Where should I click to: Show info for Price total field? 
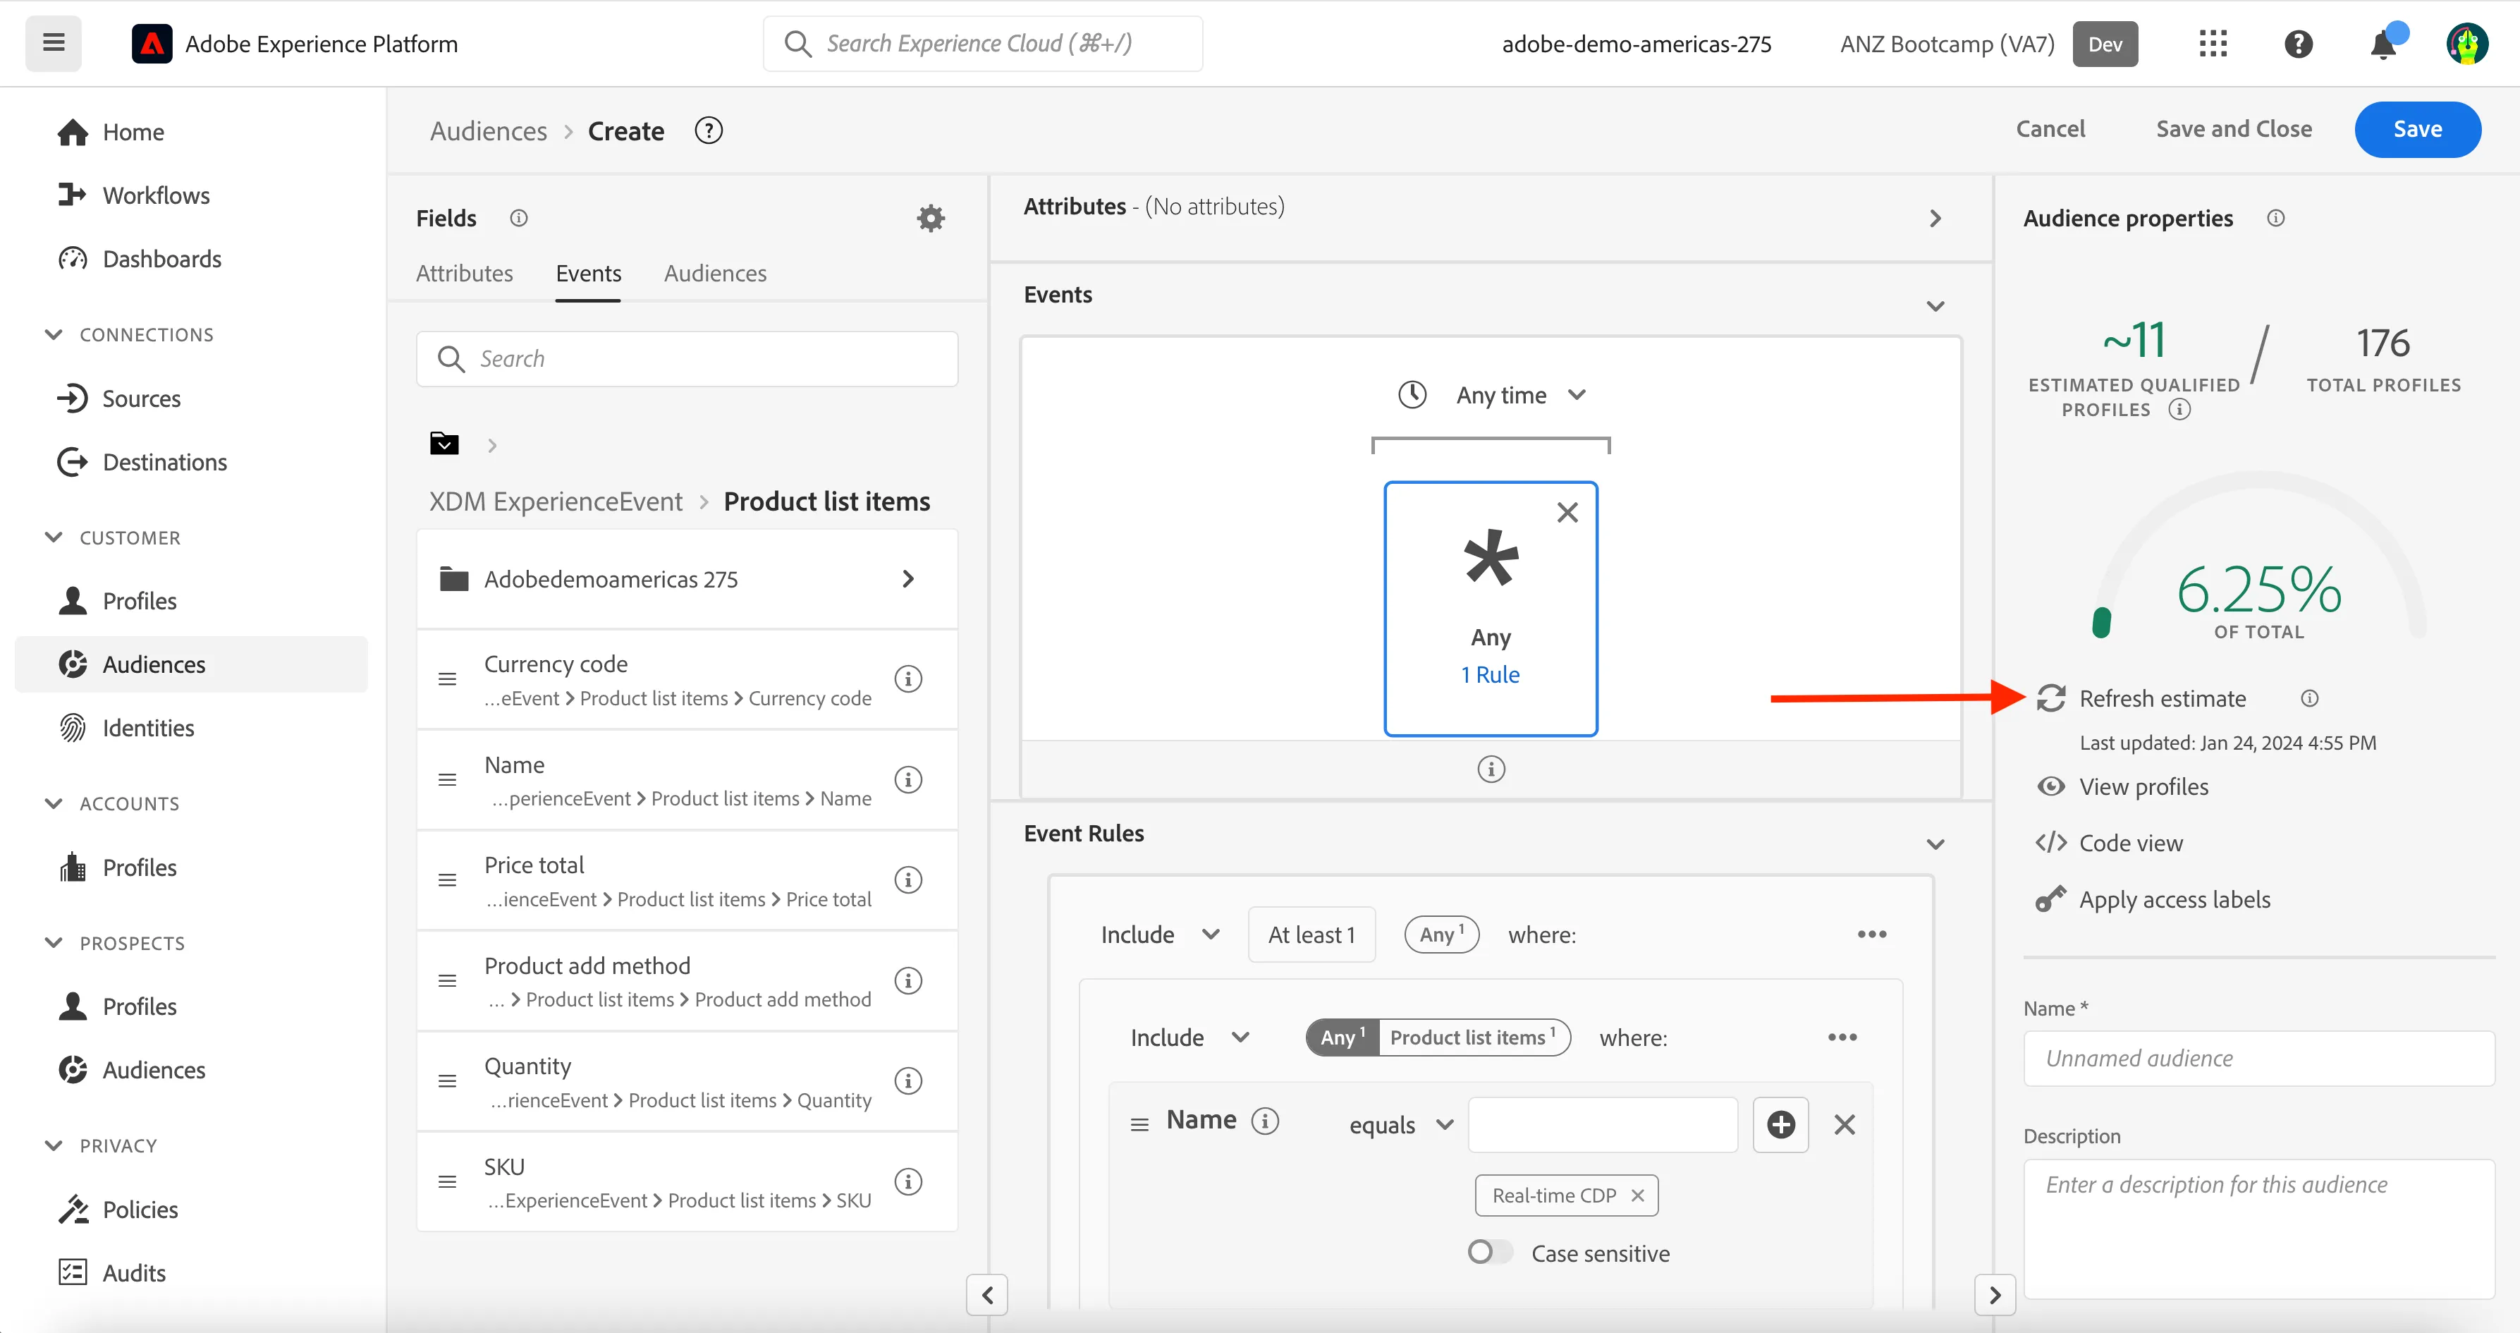(x=908, y=880)
